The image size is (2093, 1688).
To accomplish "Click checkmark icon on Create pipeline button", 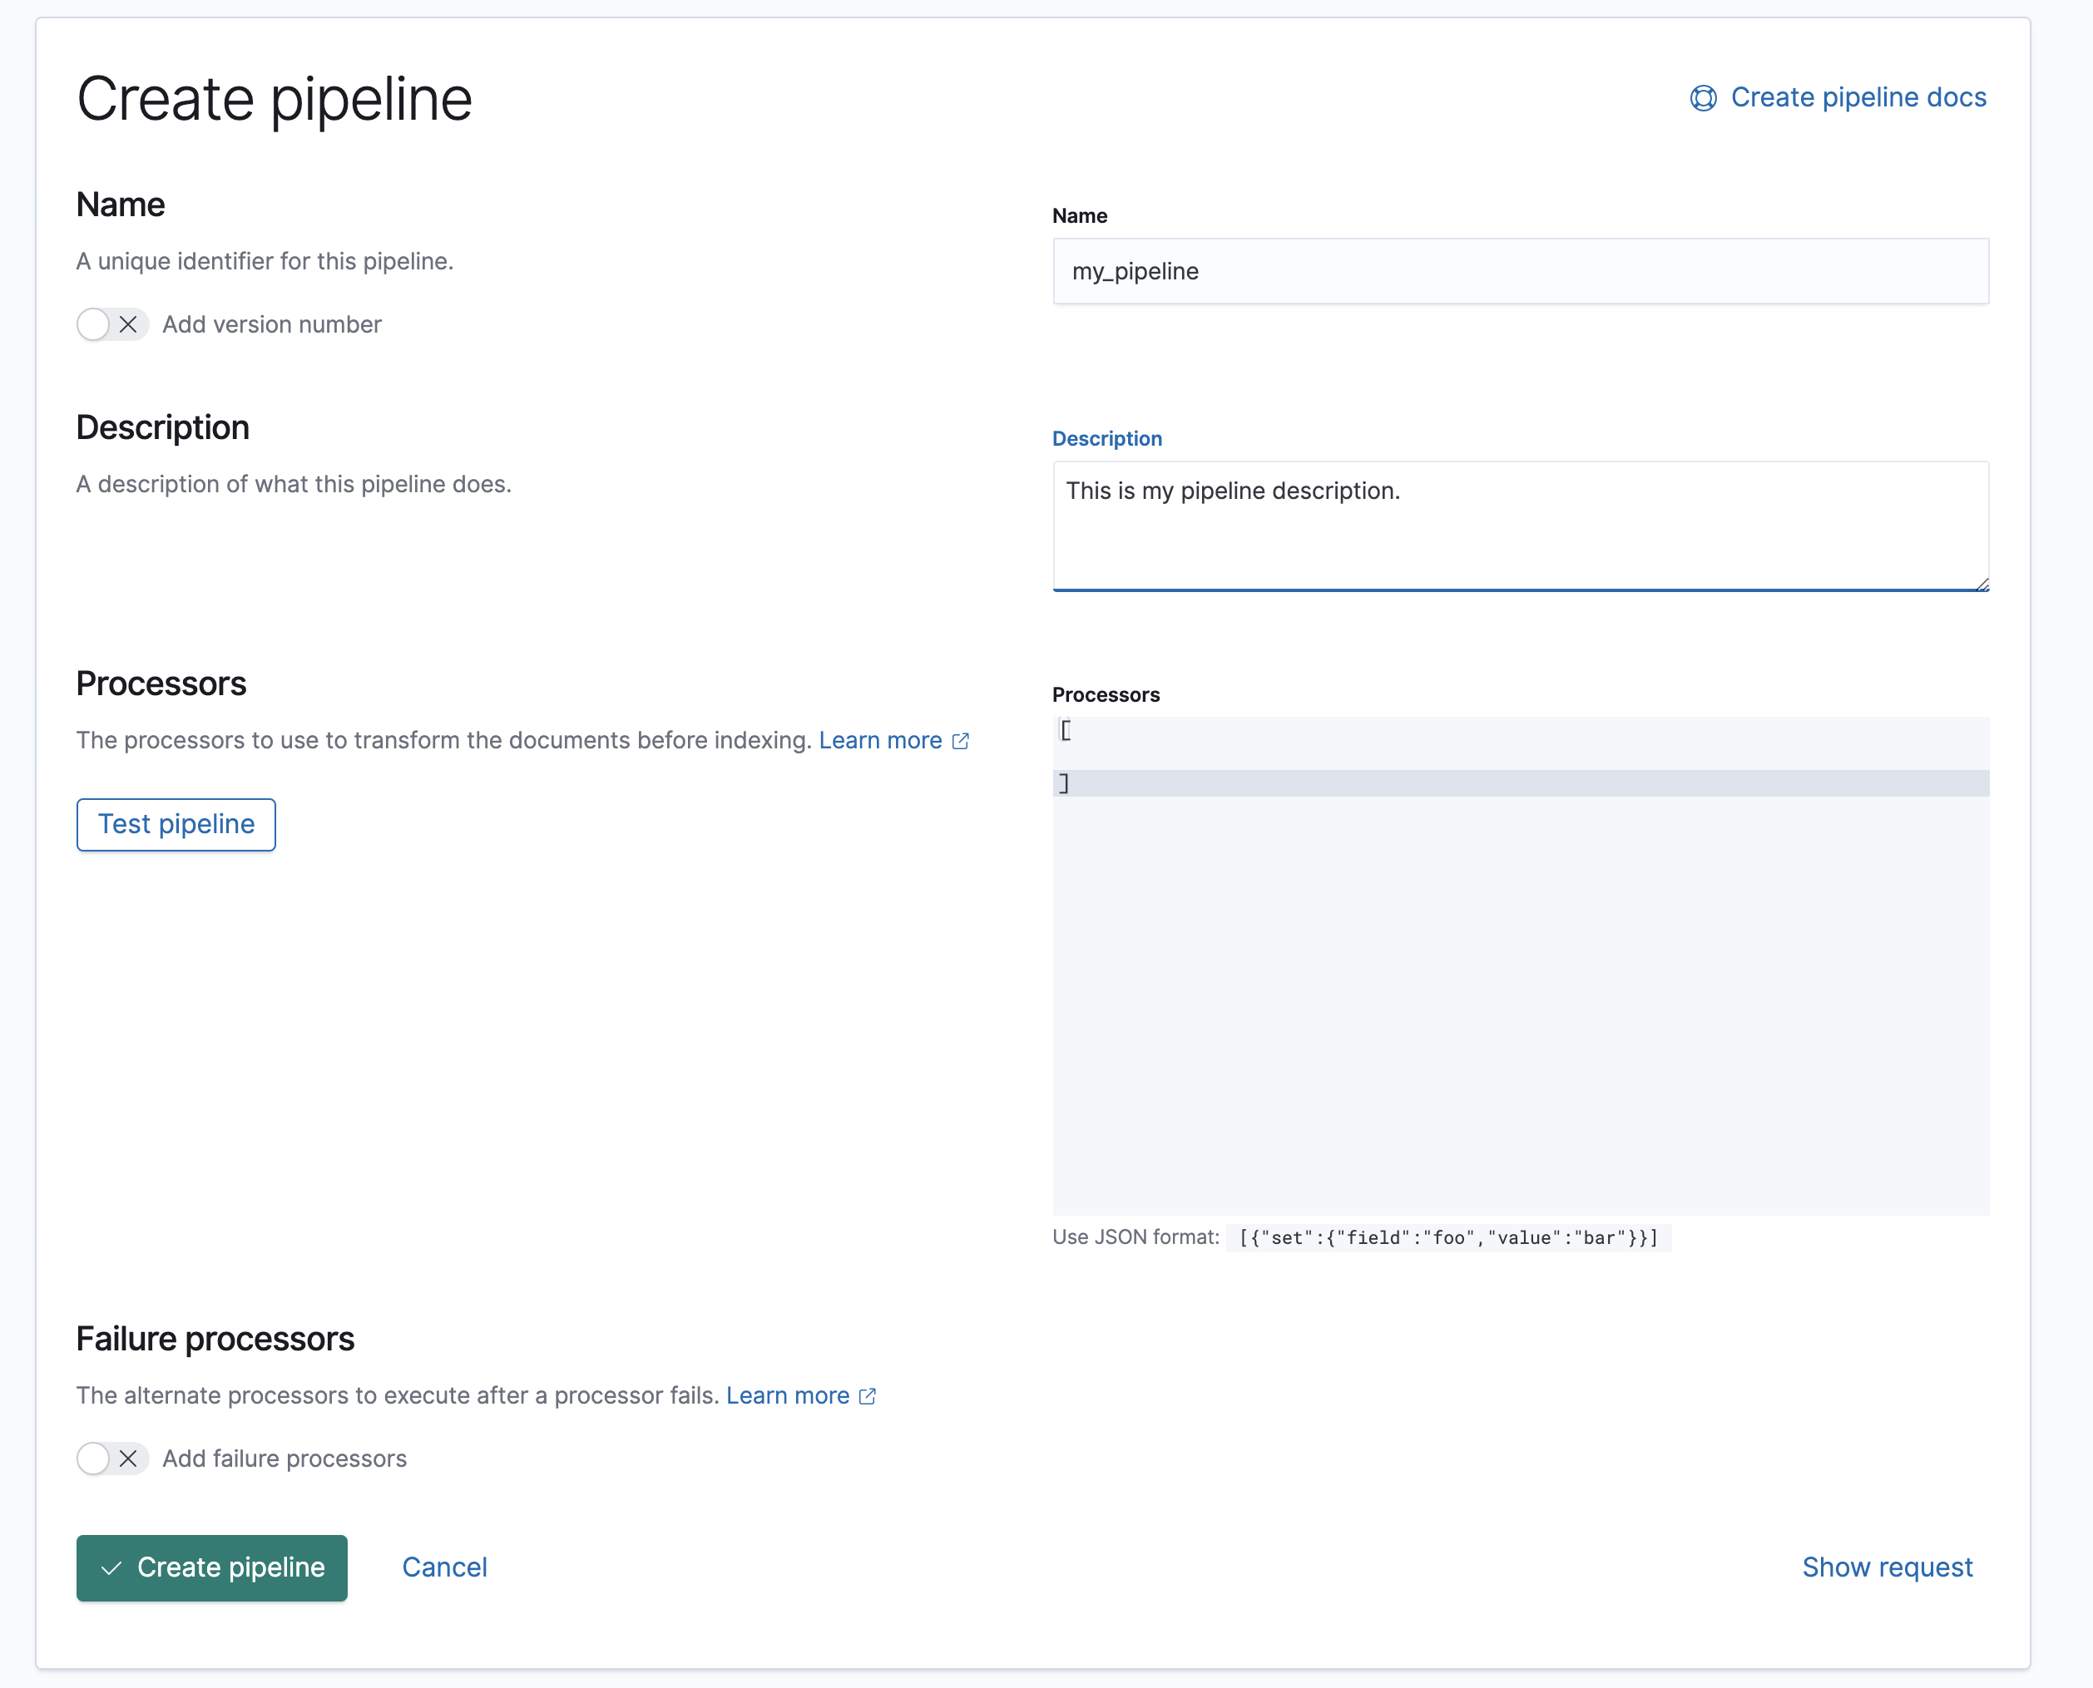I will click(111, 1568).
